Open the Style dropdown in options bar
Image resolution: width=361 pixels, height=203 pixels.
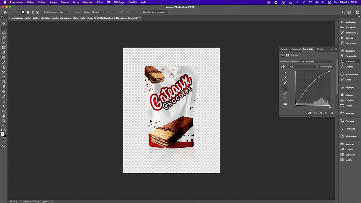(x=98, y=12)
